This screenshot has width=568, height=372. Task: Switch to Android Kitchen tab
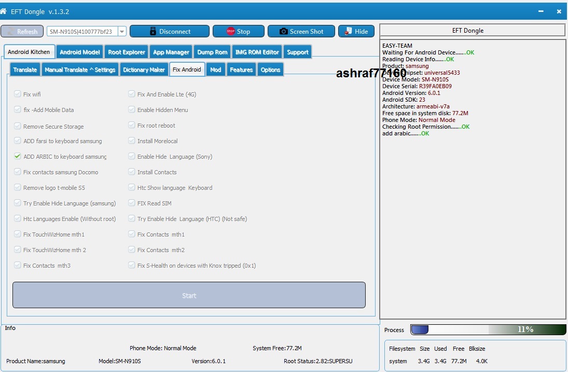pyautogui.click(x=29, y=52)
